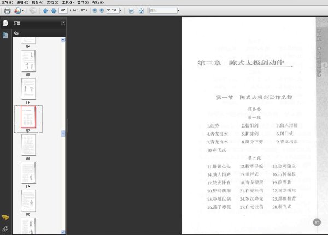
Task: Click the thumbnail scrollbar down arrow
Action: [x=63, y=232]
